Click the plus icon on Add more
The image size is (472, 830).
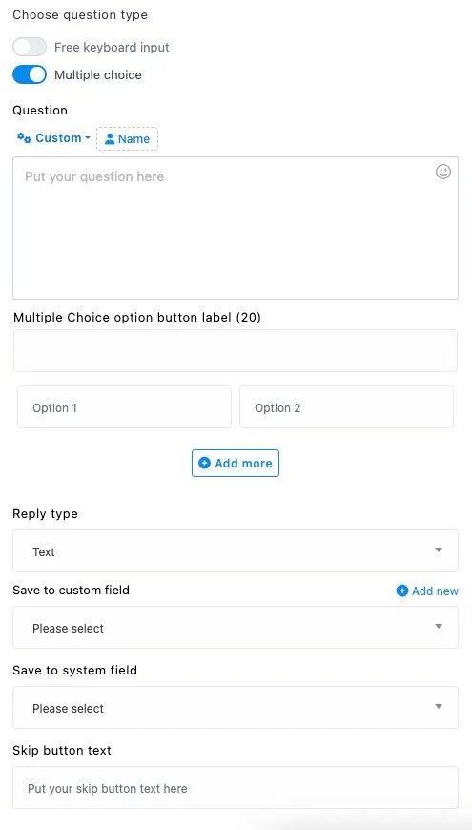[x=204, y=463]
